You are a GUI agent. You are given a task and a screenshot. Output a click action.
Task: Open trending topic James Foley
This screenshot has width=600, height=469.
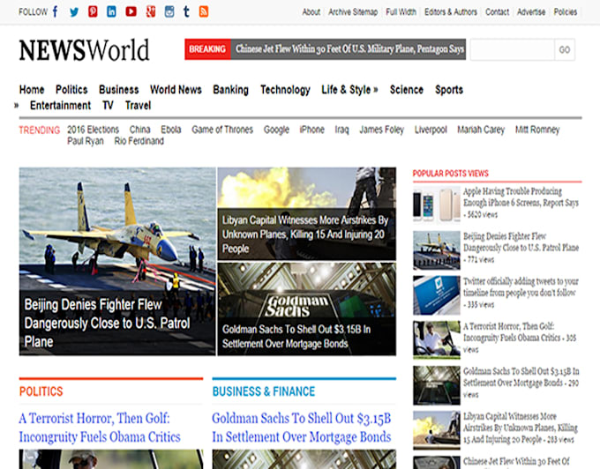[x=381, y=130]
